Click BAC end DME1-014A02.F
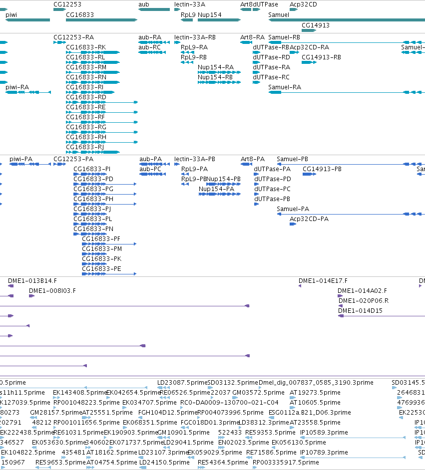This screenshot has width=425, height=470. click(x=362, y=290)
